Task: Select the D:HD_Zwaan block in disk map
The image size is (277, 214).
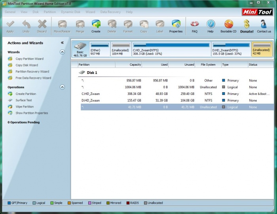Action: pyautogui.click(x=231, y=50)
